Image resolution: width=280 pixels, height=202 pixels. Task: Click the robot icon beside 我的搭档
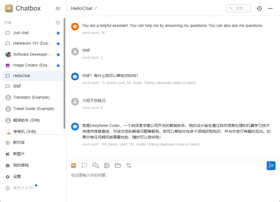click(x=8, y=165)
